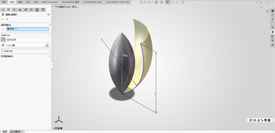Toggle the IME punctuation mode button
275x133 pixels.
(x=262, y=120)
